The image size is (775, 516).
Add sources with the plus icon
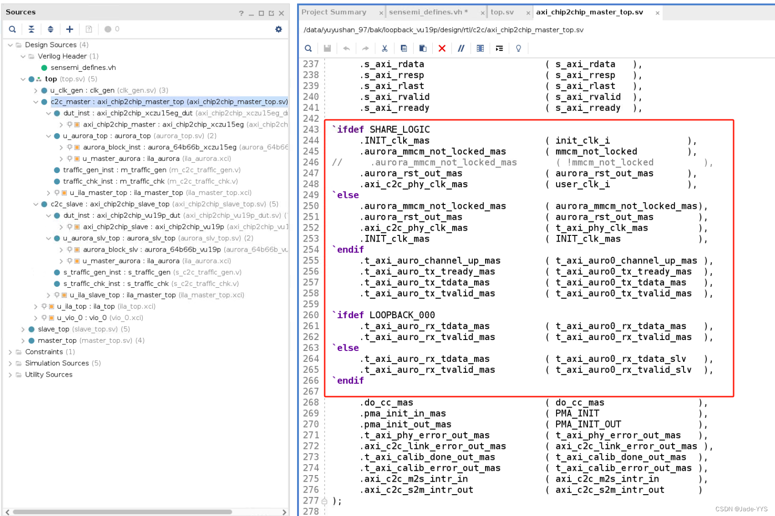coord(70,29)
